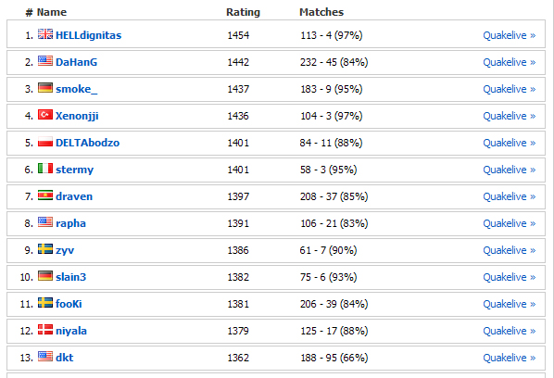
Task: Open the fooKi player profile
Action: 69,304
